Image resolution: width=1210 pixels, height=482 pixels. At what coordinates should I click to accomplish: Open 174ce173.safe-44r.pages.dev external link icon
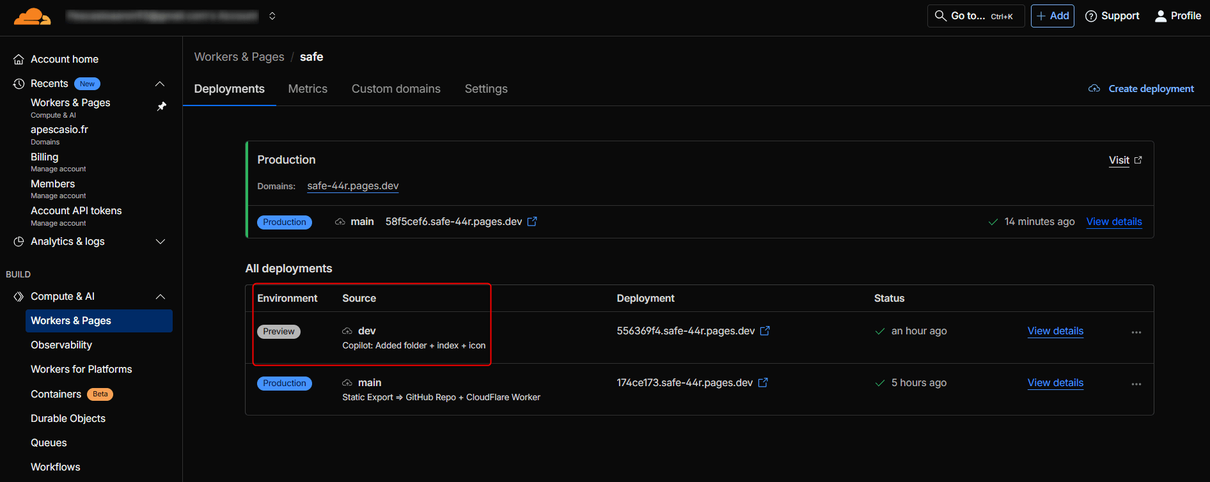pos(763,383)
